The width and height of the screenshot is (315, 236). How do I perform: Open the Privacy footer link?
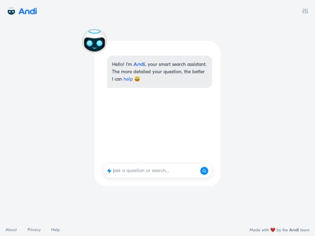[34, 230]
